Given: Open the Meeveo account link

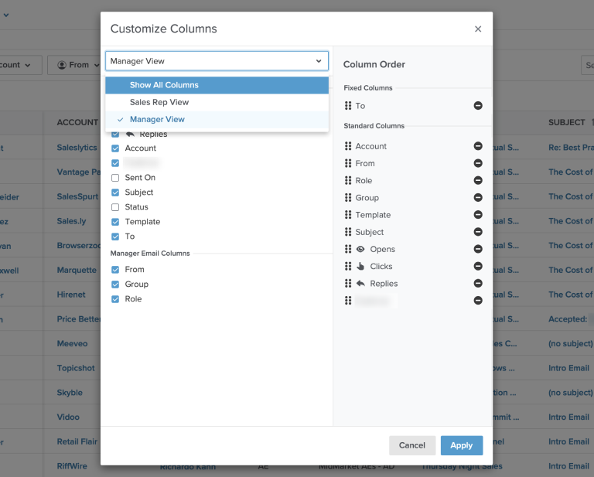Looking at the screenshot, I should click(72, 343).
